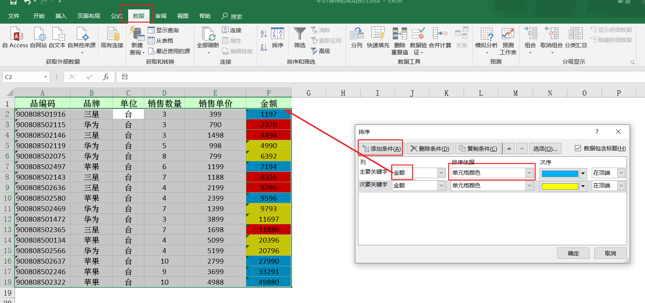The image size is (645, 303).
Task: Select cell 900808502322 in column A
Action: coord(43,282)
